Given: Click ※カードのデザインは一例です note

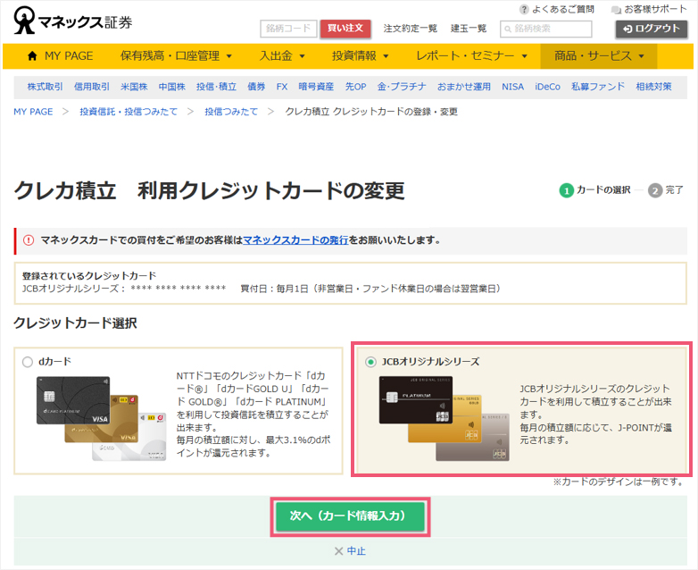Looking at the screenshot, I should pyautogui.click(x=618, y=482).
